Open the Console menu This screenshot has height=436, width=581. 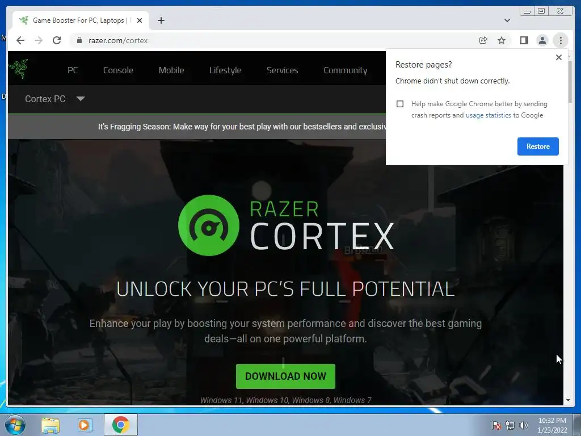(118, 70)
